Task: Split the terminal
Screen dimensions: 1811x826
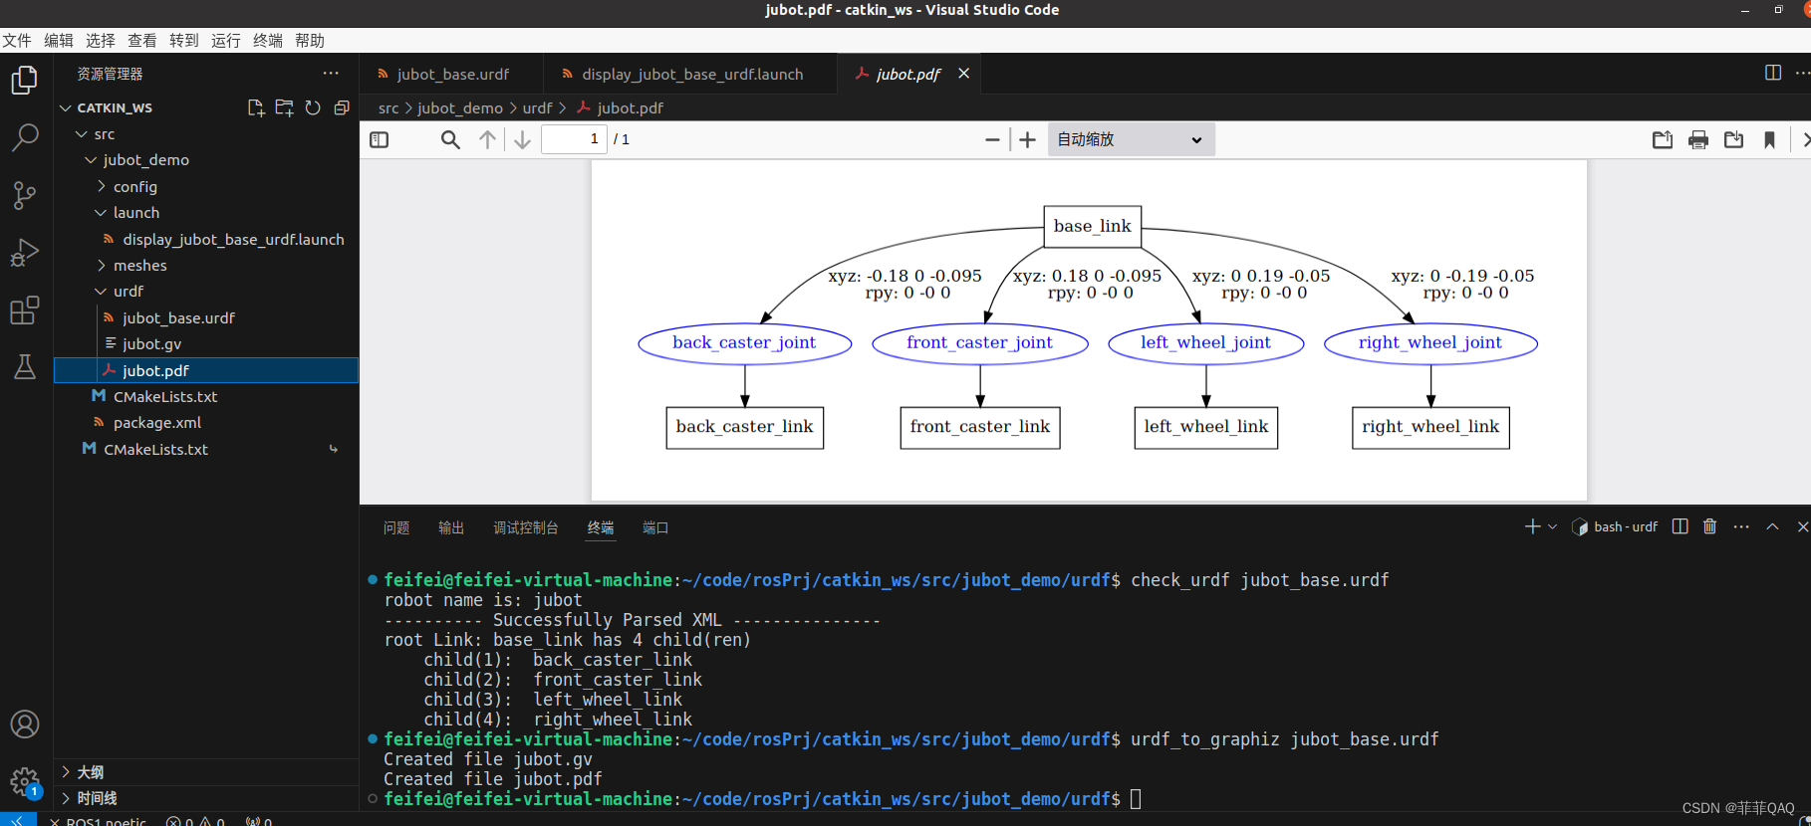Action: (x=1681, y=526)
